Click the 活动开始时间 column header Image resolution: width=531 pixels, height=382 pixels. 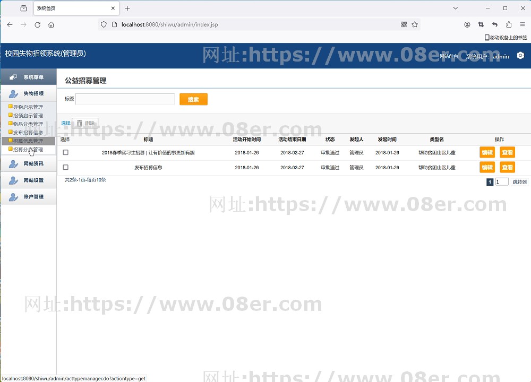click(x=247, y=140)
